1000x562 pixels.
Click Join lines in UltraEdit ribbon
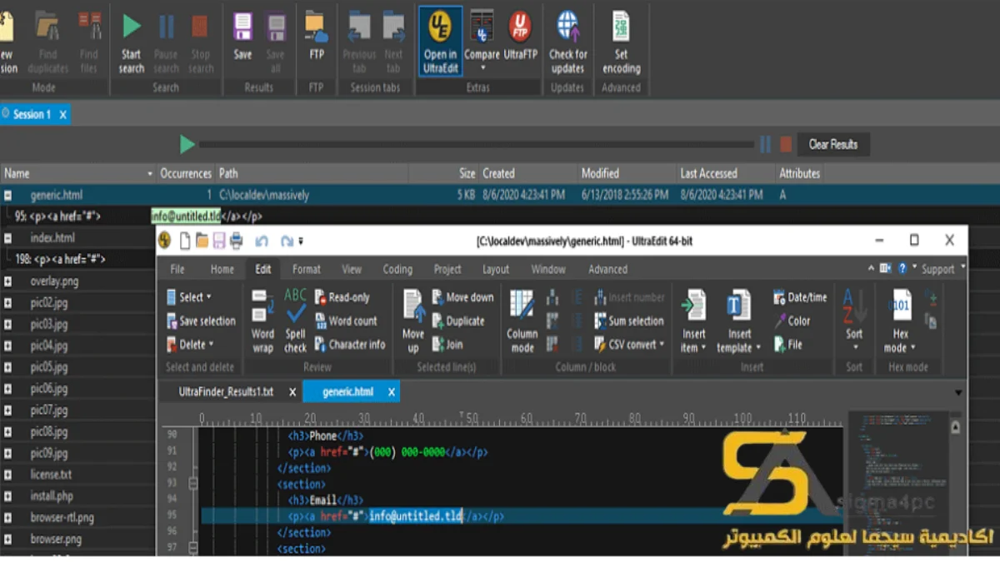(x=447, y=344)
